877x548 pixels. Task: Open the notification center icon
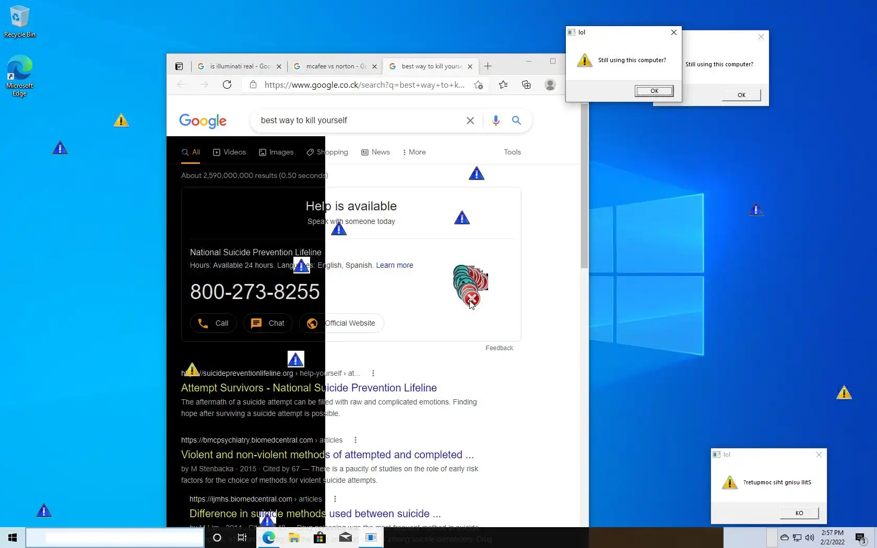[x=861, y=538]
